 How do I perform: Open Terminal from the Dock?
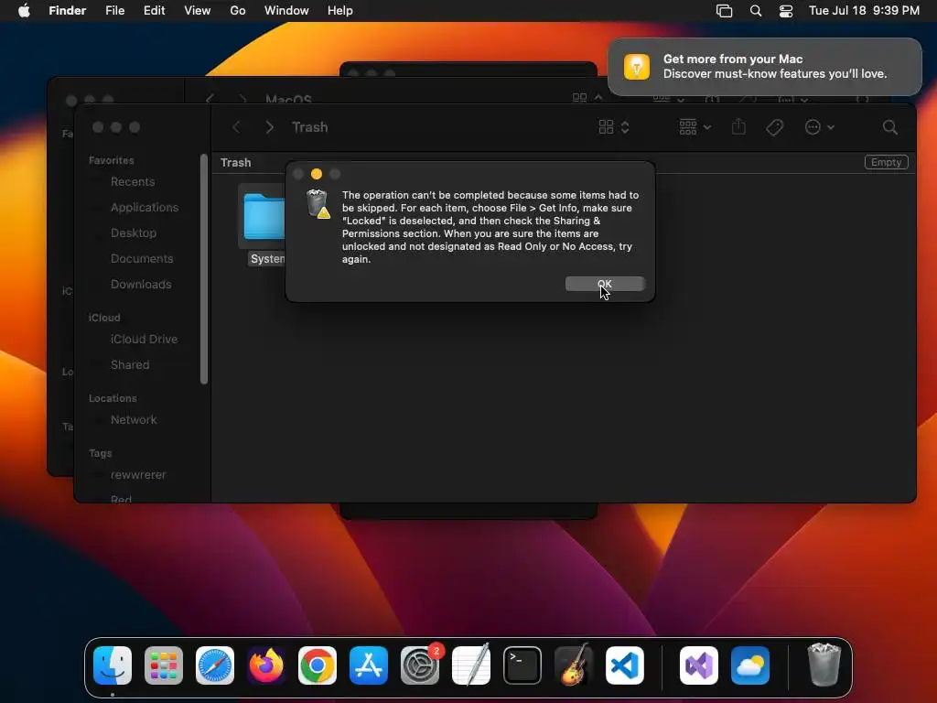tap(522, 665)
